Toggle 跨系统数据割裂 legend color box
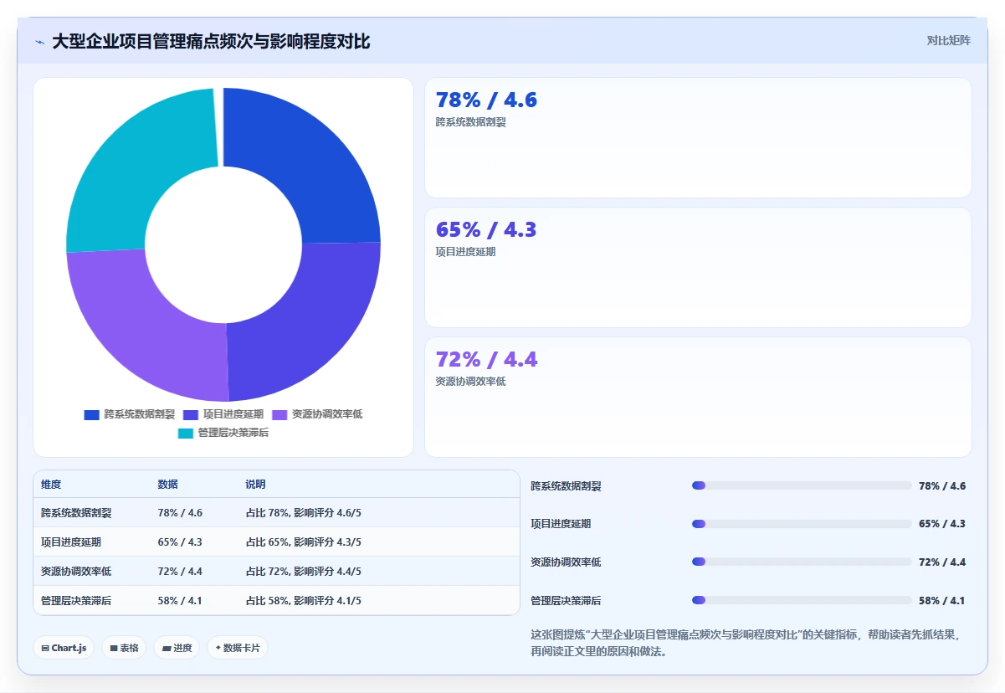Screen dimensions: 1005x693 click(x=92, y=414)
